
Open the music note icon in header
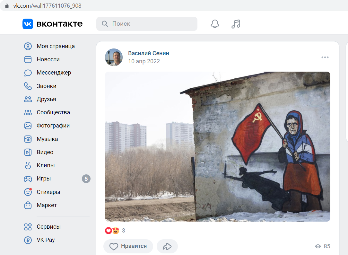coord(236,24)
